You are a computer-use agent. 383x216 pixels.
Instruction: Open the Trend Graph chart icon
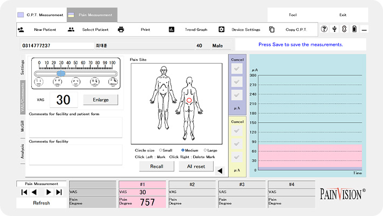pyautogui.click(x=172, y=30)
